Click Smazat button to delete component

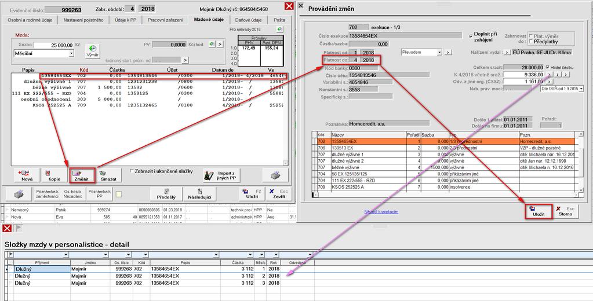click(x=108, y=175)
